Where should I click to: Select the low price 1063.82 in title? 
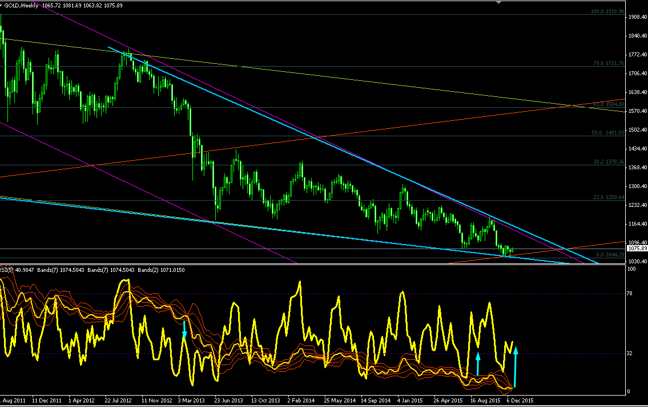(x=92, y=5)
